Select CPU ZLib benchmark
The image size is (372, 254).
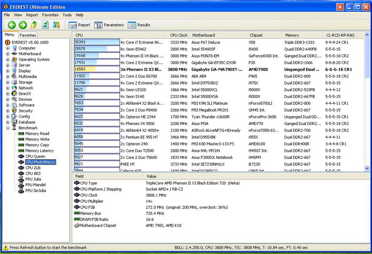click(x=33, y=168)
